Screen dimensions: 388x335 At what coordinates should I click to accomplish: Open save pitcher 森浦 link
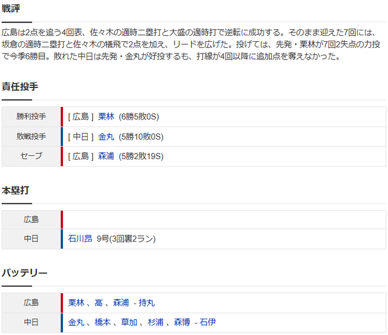point(106,156)
